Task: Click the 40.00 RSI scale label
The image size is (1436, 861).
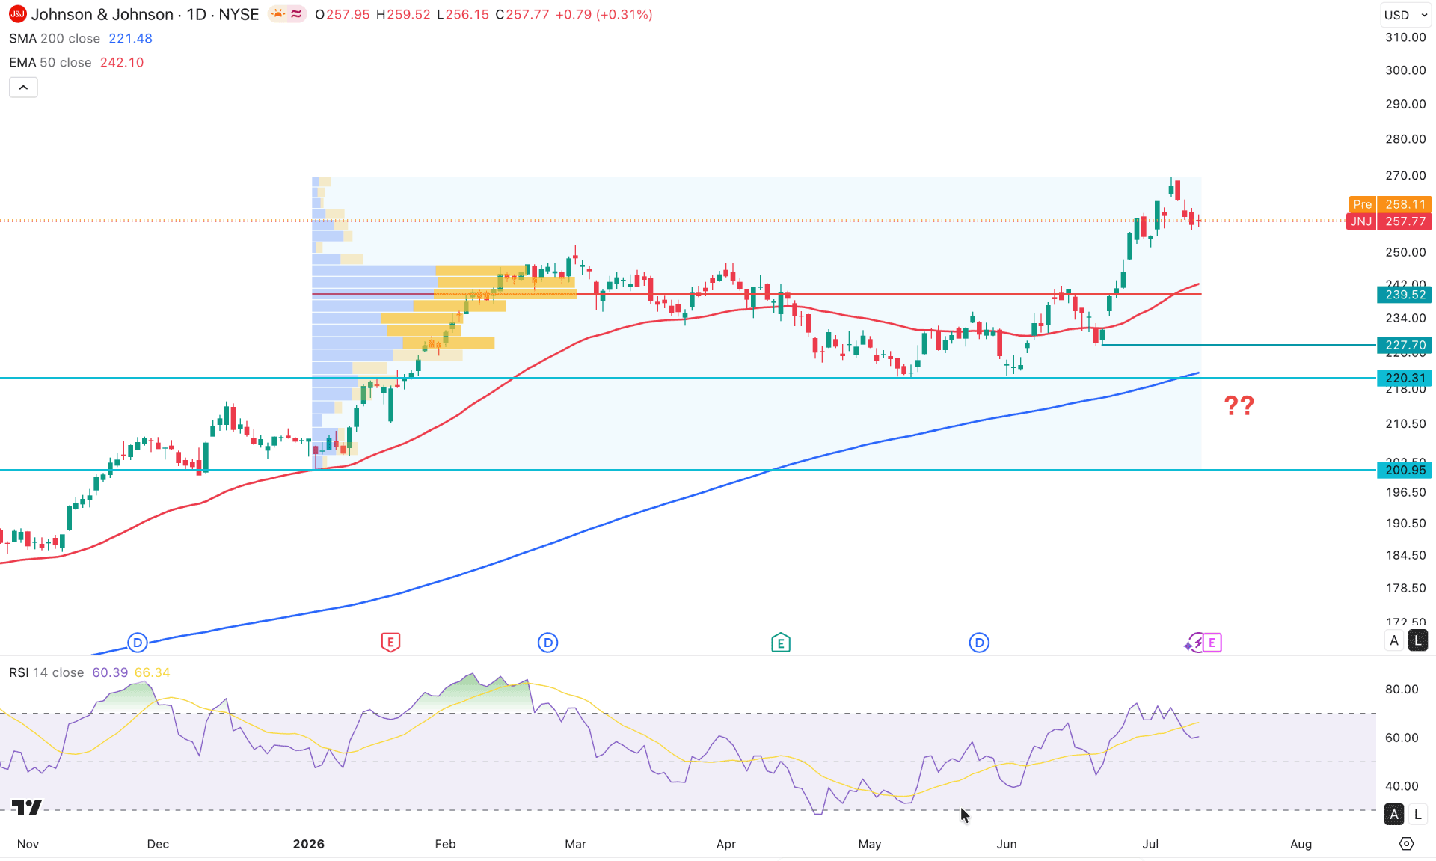Action: tap(1402, 785)
